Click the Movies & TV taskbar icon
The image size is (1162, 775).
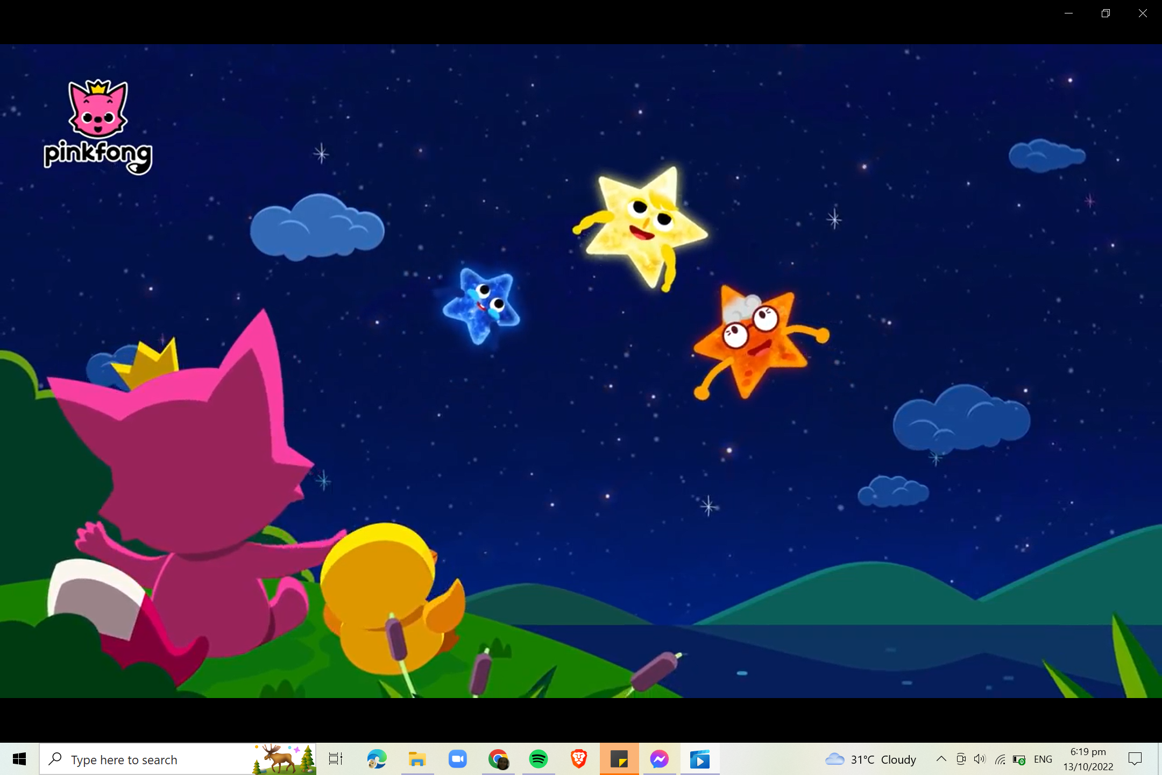click(700, 759)
